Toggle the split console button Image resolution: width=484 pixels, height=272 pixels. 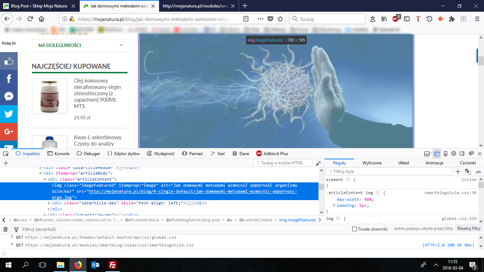pyautogui.click(x=437, y=154)
